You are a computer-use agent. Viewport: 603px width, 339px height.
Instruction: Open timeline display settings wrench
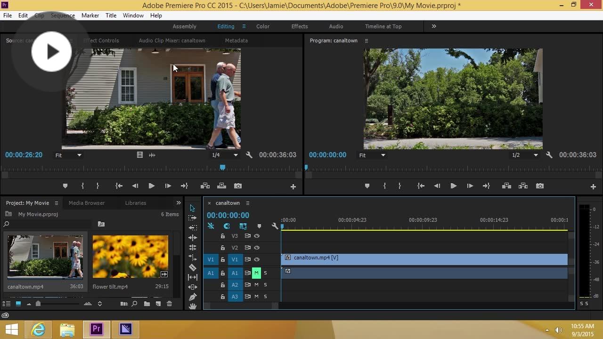coord(275,226)
